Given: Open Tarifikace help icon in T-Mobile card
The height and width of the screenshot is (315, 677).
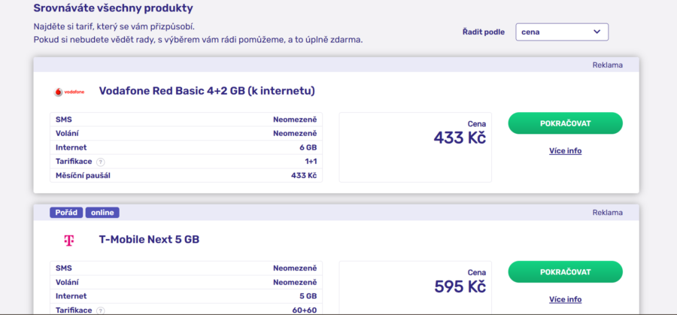Looking at the screenshot, I should pyautogui.click(x=100, y=310).
